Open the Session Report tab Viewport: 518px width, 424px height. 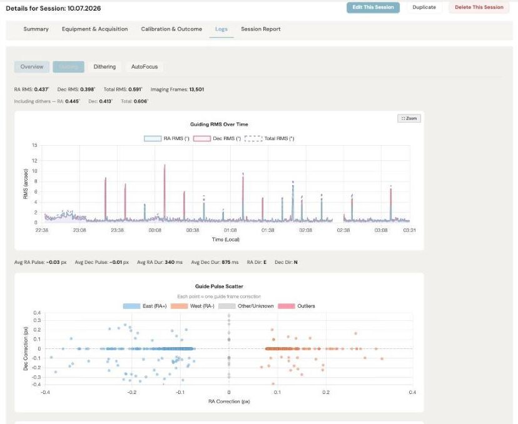[x=261, y=29]
